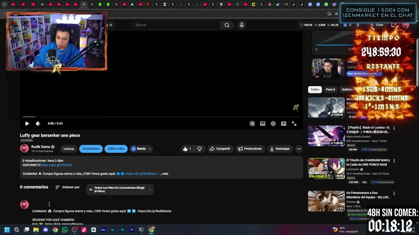Viewport: 419px width, 235px height.
Task: Open options for CHAINSAW MAN video
Action: pyautogui.click(x=394, y=161)
